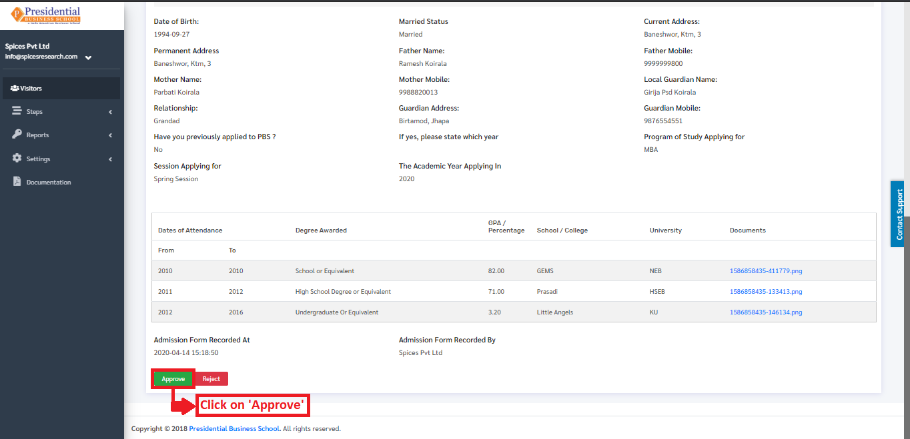Image resolution: width=910 pixels, height=439 pixels.
Task: Expand the Steps menu chevron
Action: click(110, 112)
